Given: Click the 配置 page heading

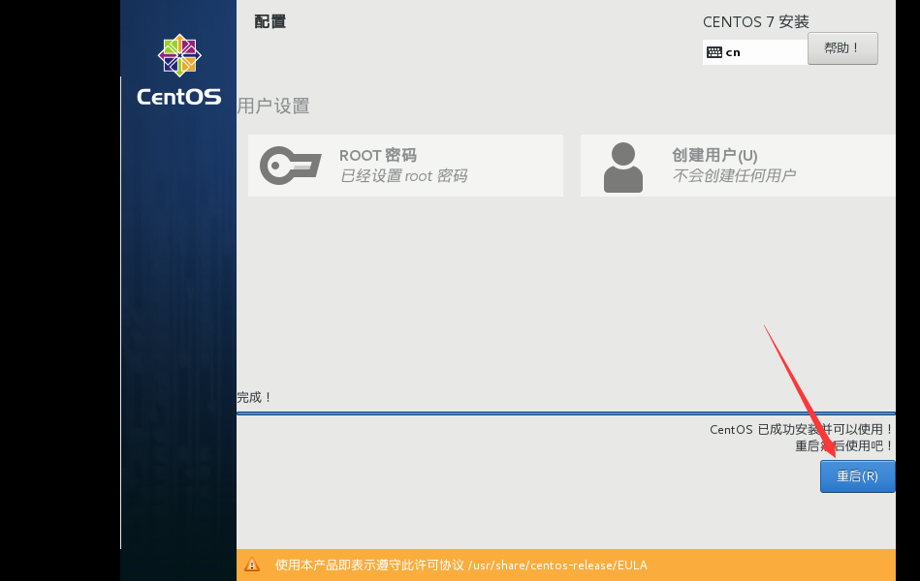Looking at the screenshot, I should [270, 21].
